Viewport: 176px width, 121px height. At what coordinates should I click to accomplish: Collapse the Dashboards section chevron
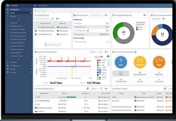pyautogui.click(x=31, y=10)
